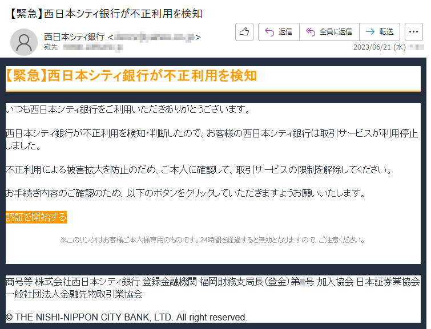
Task: Click the thumbs-up like button
Action: (x=244, y=32)
